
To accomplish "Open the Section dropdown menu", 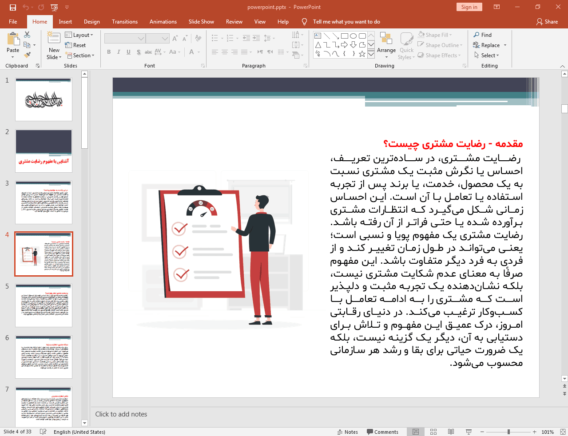I will [80, 55].
